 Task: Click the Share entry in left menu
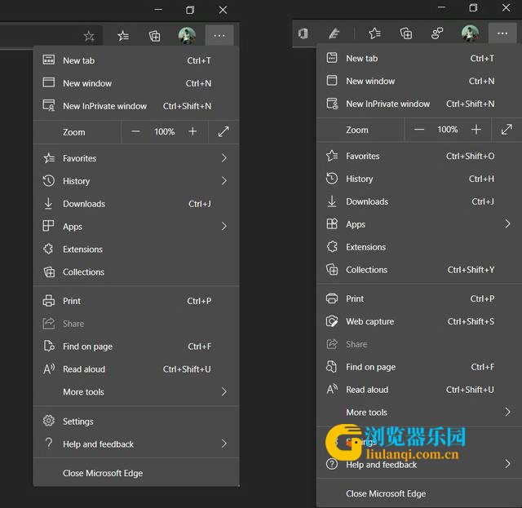pyautogui.click(x=136, y=324)
